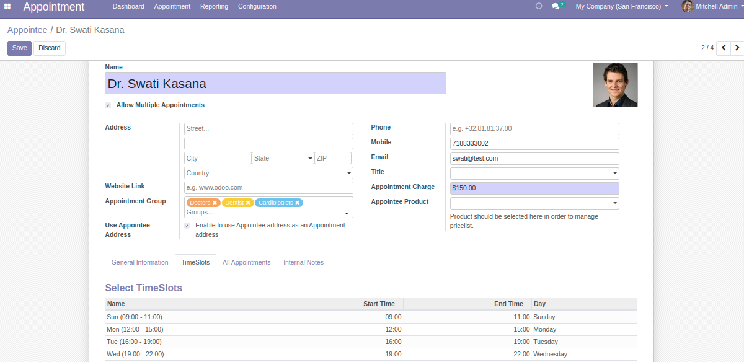The height and width of the screenshot is (362, 744).
Task: Click the Mobile number input field
Action: coord(534,144)
